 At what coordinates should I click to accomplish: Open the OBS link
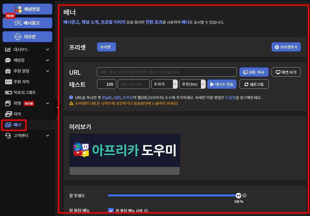(117, 97)
